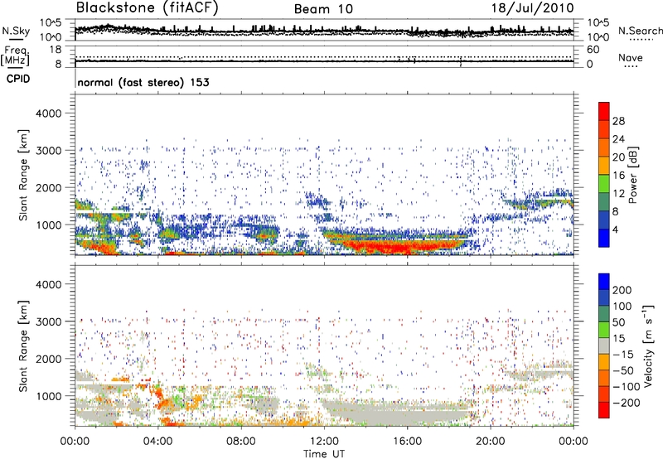Click the "12:00" time tick label

click(324, 442)
